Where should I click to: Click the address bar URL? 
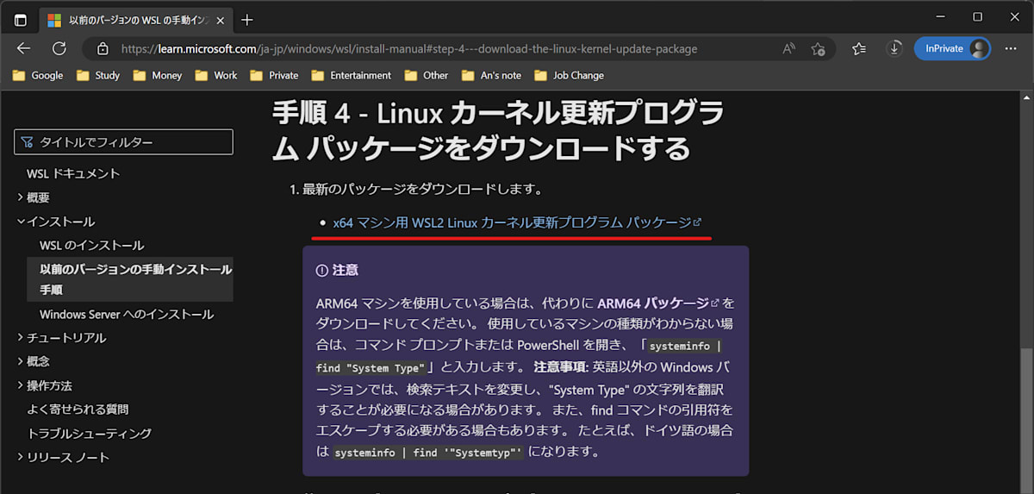(409, 49)
